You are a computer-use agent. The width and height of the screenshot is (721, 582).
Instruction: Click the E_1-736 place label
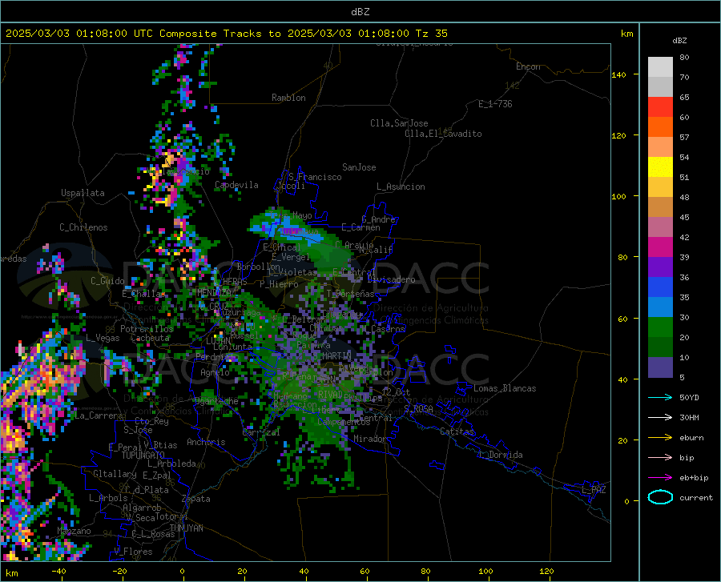click(x=495, y=104)
